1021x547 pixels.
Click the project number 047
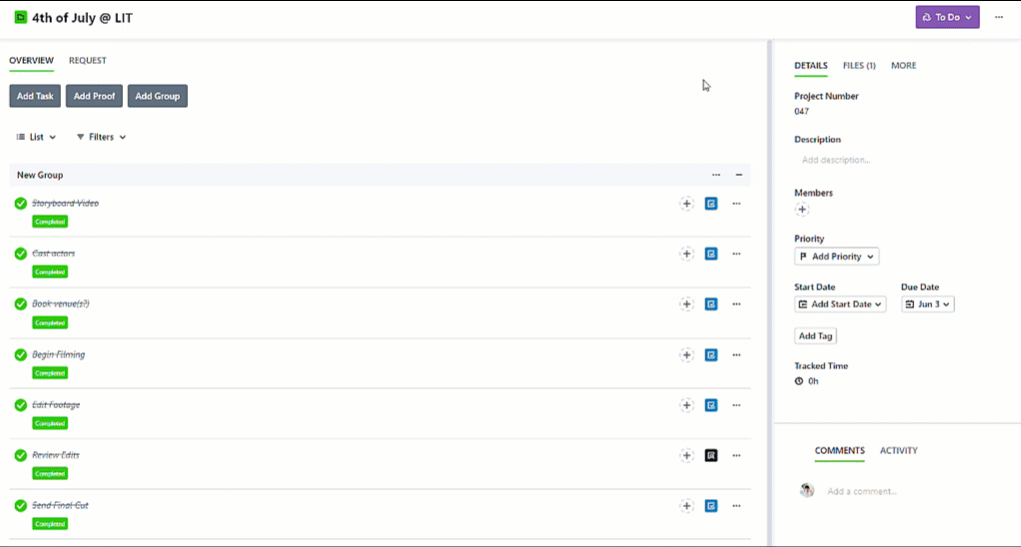801,111
